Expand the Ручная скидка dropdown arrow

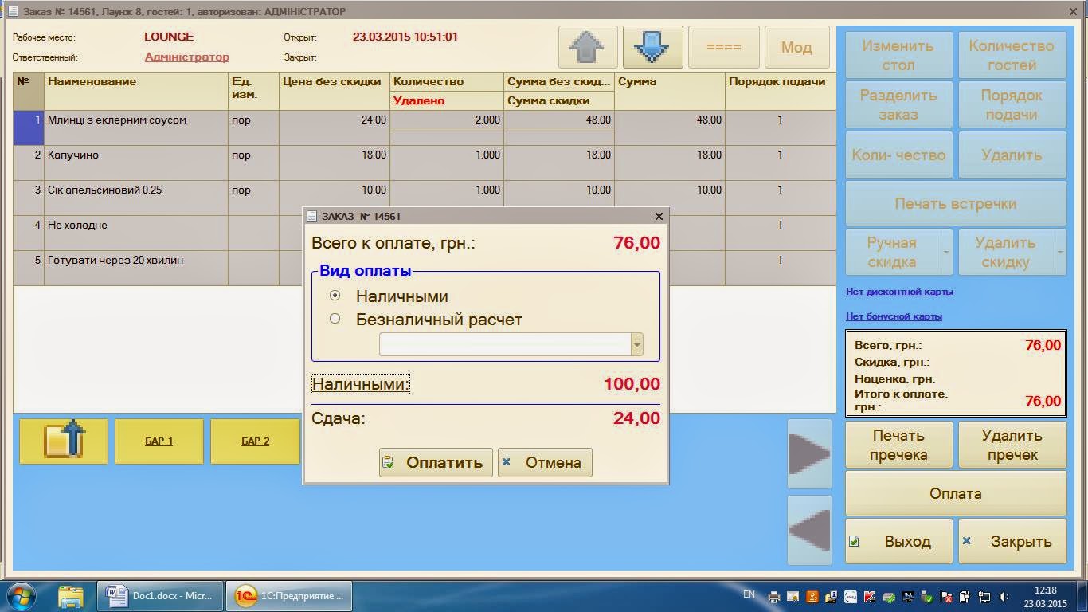tap(946, 252)
